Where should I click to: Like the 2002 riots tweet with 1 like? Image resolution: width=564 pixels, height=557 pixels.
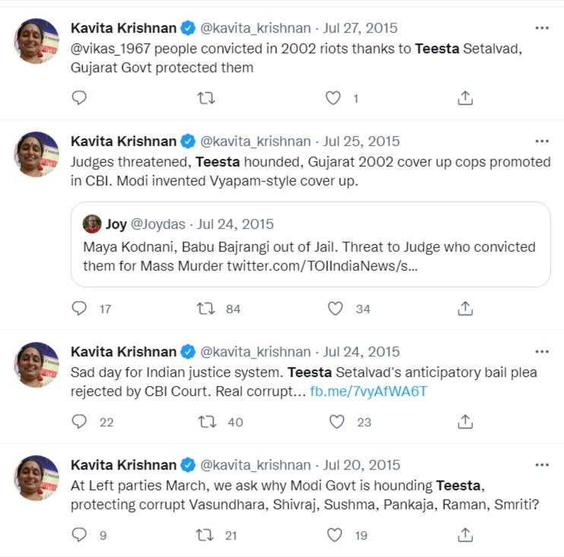334,98
